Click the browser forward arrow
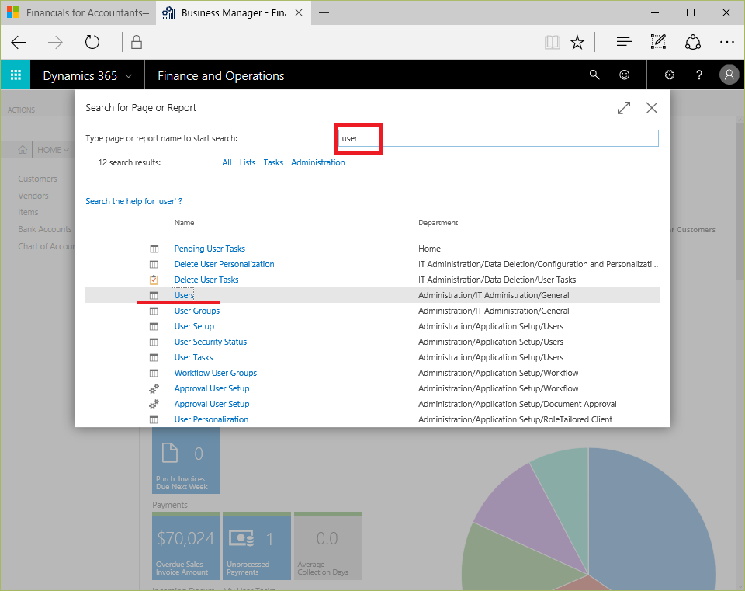 [x=55, y=42]
